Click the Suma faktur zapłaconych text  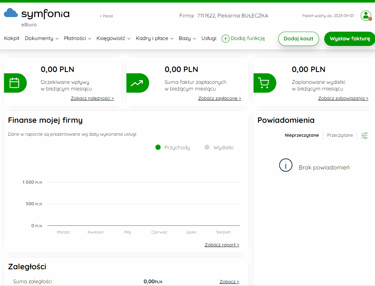pyautogui.click(x=196, y=82)
